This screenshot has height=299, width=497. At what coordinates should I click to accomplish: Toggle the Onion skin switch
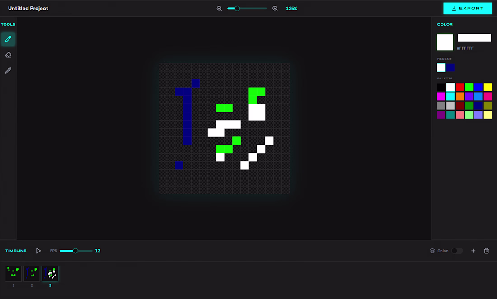click(x=457, y=251)
